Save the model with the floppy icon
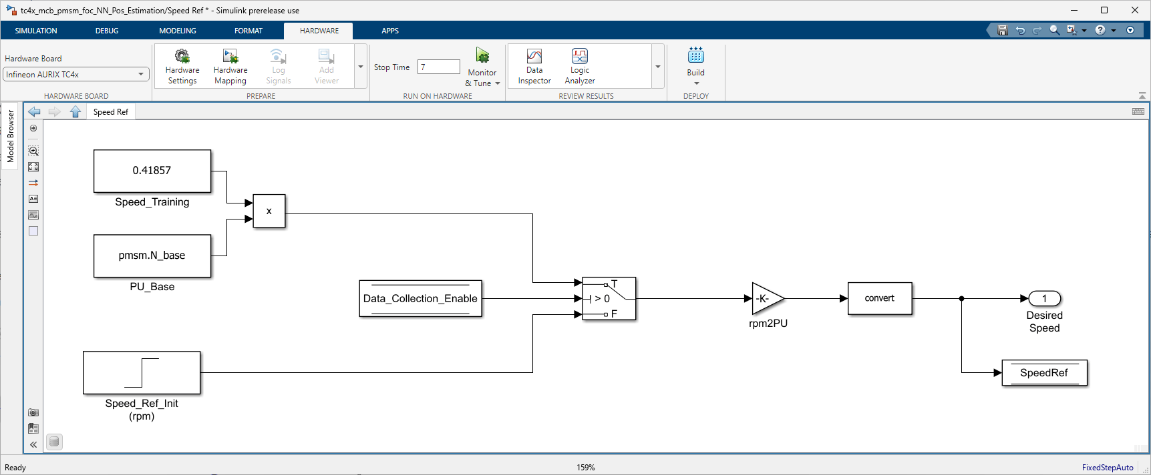 click(x=1002, y=30)
